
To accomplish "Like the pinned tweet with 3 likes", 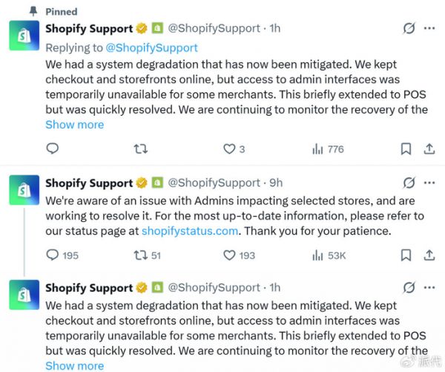I will 229,149.
